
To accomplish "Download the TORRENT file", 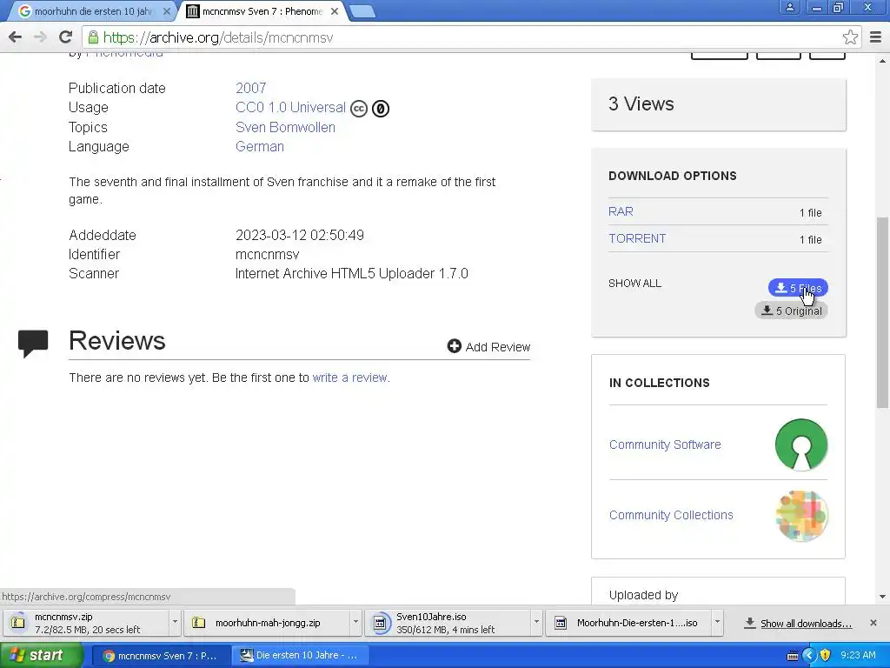I will 637,238.
